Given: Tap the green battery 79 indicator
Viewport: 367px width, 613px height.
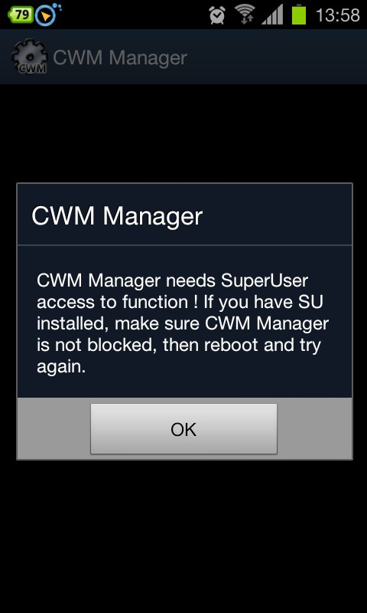Looking at the screenshot, I should [x=20, y=15].
